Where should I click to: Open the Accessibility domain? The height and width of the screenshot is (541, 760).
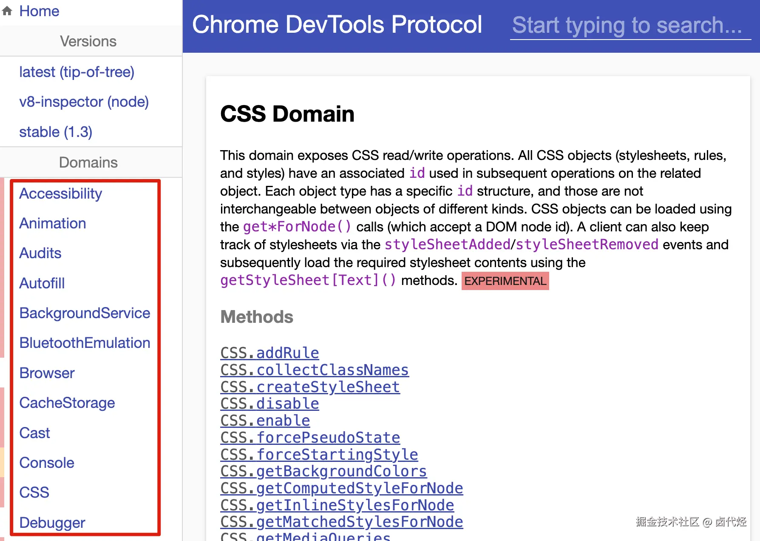(x=60, y=194)
